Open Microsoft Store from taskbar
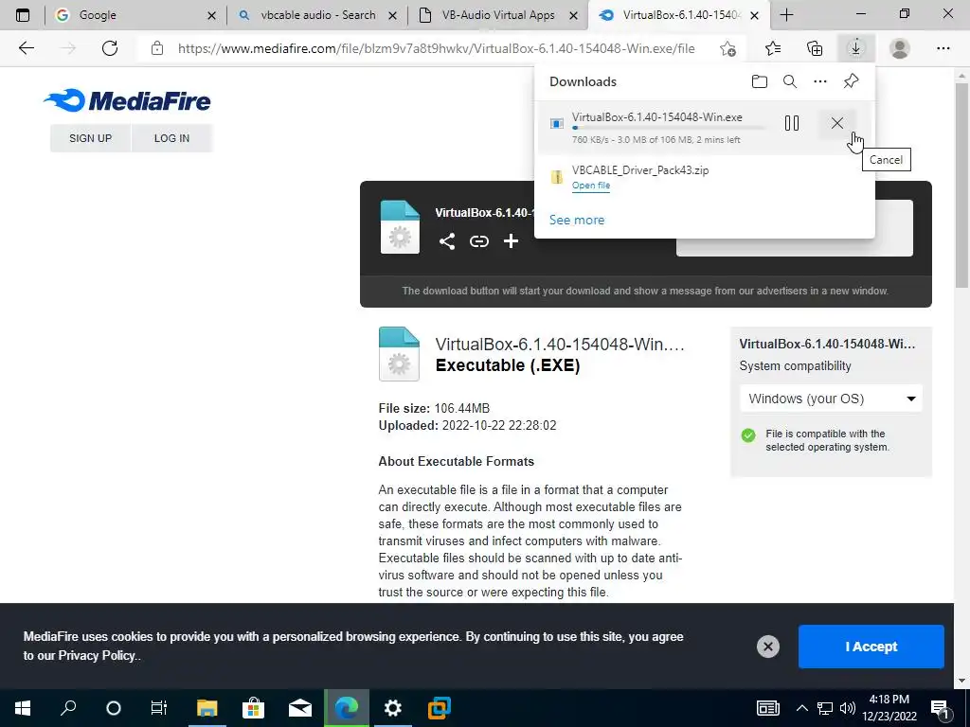970x727 pixels. tap(253, 708)
